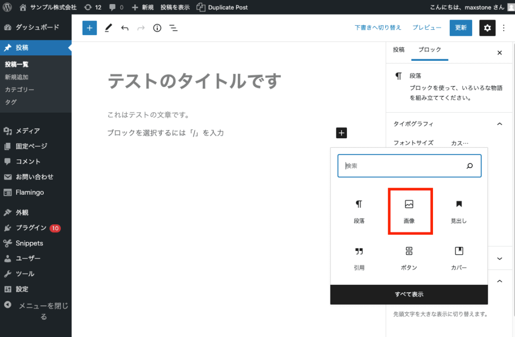Image resolution: width=515 pixels, height=337 pixels.
Task: Insert an 画像 (Image) block
Action: [x=410, y=210]
